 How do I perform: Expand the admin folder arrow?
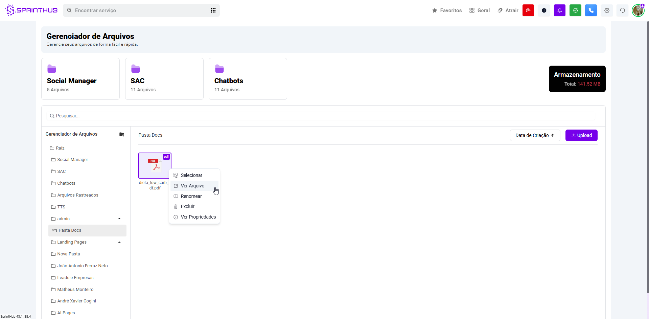point(119,219)
